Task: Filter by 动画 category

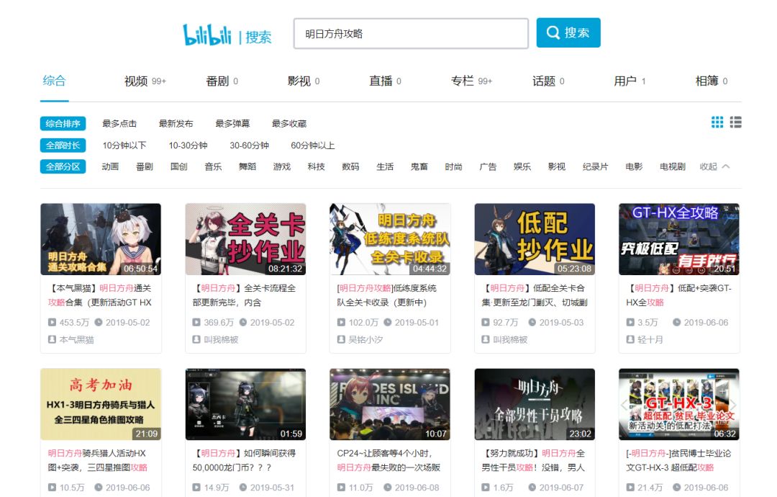Action: tap(110, 166)
